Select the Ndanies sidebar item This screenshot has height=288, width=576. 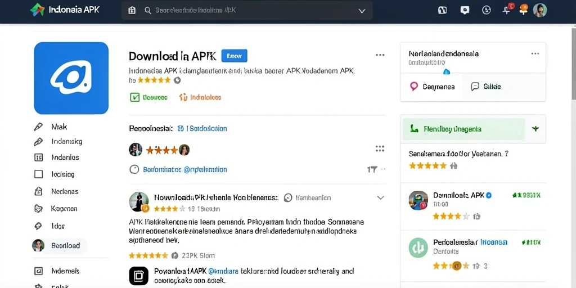(x=57, y=157)
